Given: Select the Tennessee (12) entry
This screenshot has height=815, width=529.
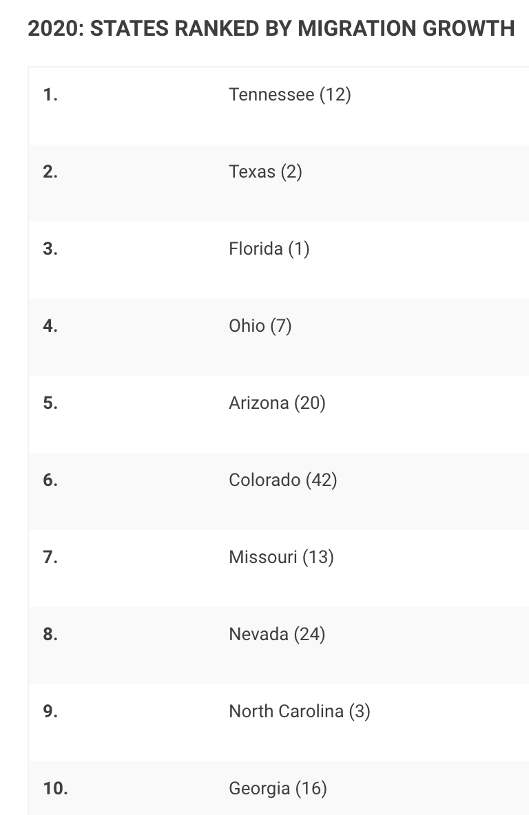Looking at the screenshot, I should point(290,94).
